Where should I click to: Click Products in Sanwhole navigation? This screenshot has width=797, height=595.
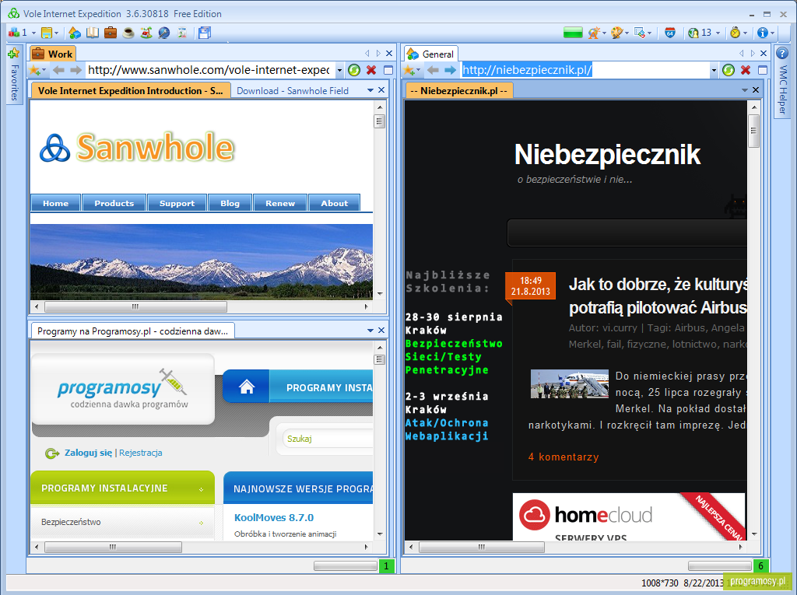[x=114, y=203]
